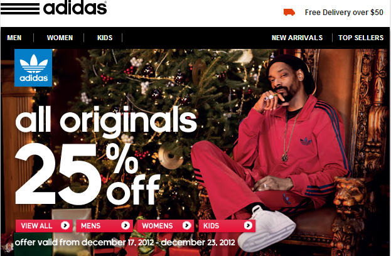The image size is (391, 256).
Task: Click the Free Delivery over $50 text
Action: tap(344, 13)
